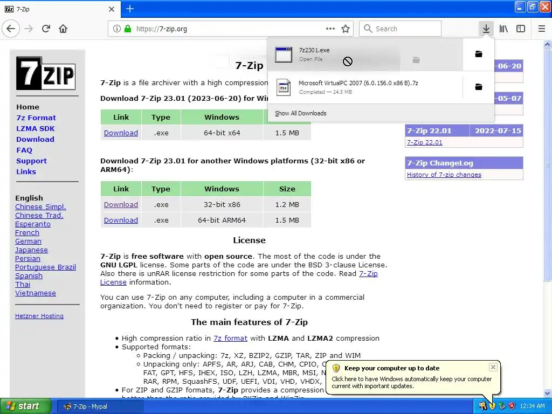Click the green padlock security icon

tap(128, 29)
